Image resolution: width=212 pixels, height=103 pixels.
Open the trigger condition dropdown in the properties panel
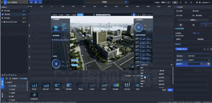click(x=199, y=60)
